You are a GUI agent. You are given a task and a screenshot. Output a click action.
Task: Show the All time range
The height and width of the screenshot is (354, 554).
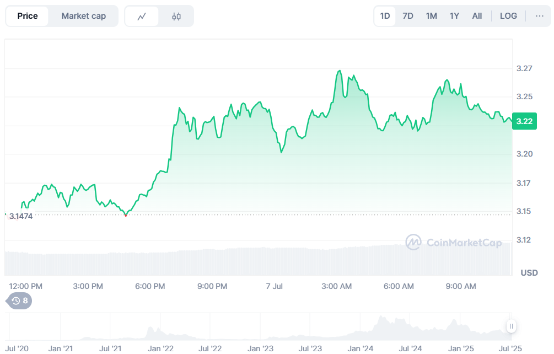click(x=477, y=16)
